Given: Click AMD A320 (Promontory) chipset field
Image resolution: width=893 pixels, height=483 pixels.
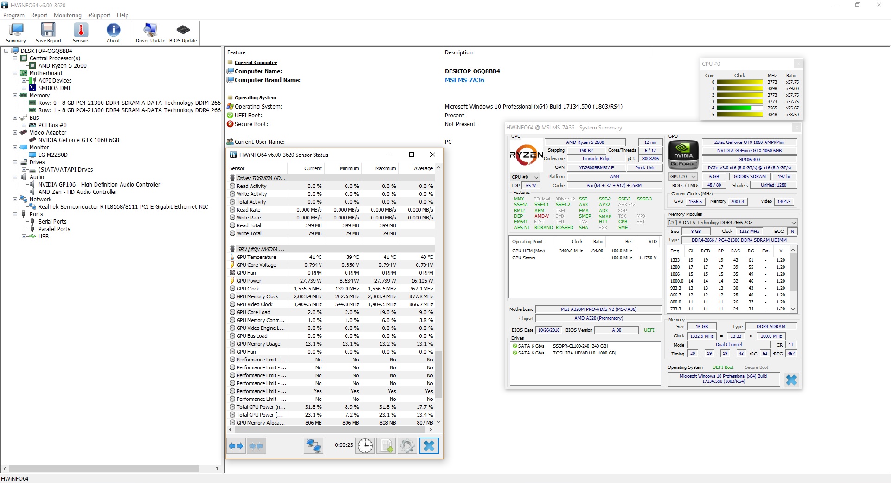Looking at the screenshot, I should click(x=598, y=318).
